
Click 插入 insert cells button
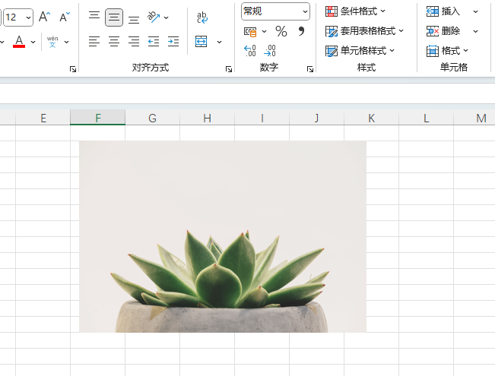click(443, 11)
